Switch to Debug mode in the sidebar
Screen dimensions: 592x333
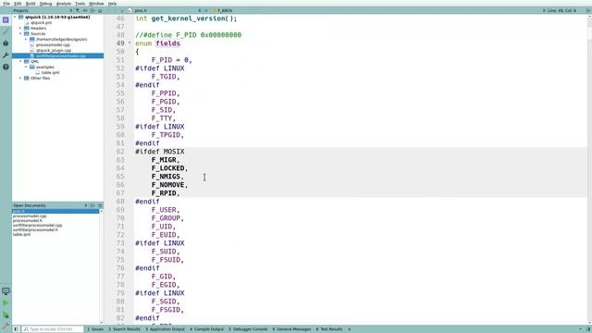coord(6,43)
